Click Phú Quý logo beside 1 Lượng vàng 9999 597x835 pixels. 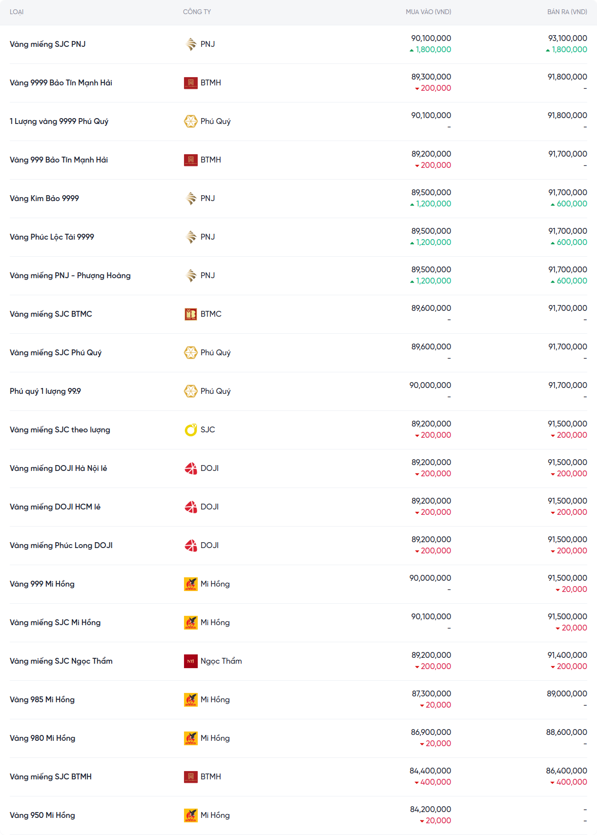(191, 122)
